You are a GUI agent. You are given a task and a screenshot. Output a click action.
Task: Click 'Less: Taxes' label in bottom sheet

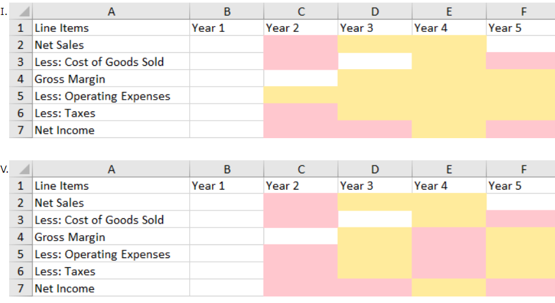click(x=65, y=271)
